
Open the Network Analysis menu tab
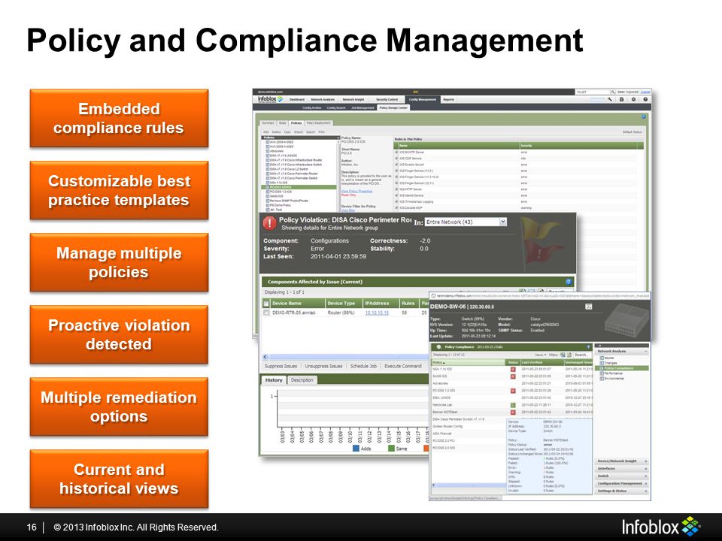[x=323, y=99]
